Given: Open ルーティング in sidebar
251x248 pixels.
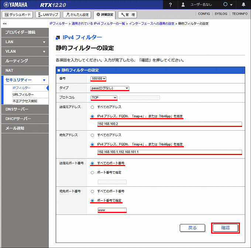Looking at the screenshot, I should point(25,61).
